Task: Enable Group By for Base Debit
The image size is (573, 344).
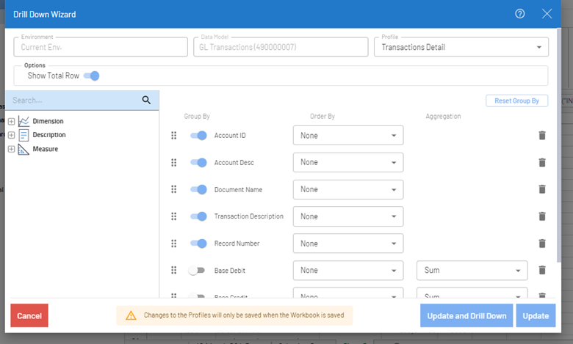Action: [197, 270]
